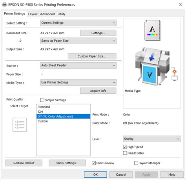Open the Utility tab

pyautogui.click(x=61, y=14)
